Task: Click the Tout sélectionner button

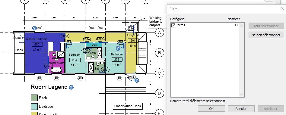Action: coord(266,26)
